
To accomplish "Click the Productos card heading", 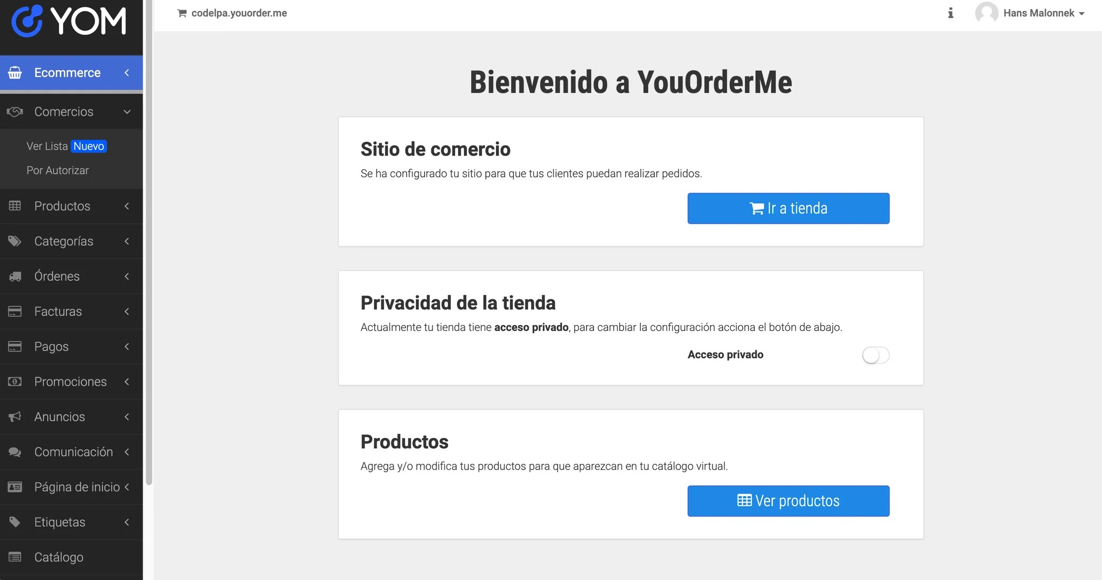I will [x=405, y=442].
